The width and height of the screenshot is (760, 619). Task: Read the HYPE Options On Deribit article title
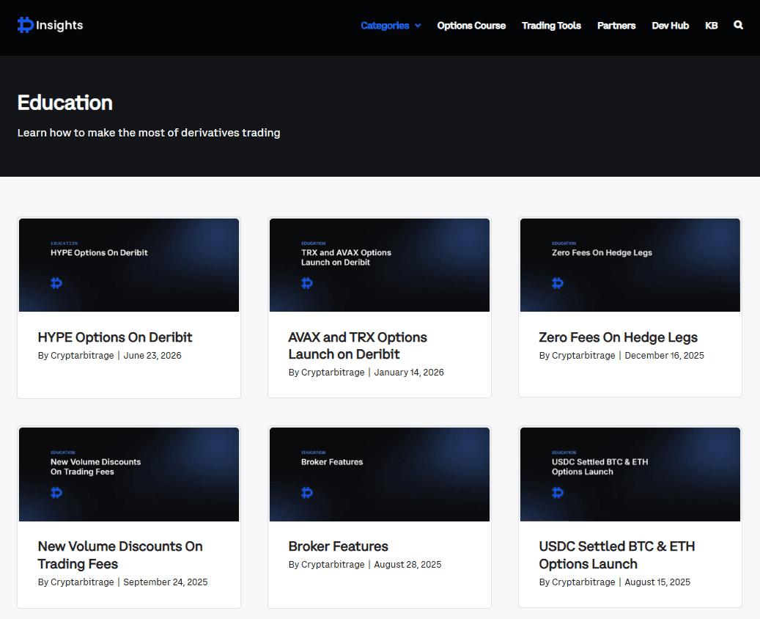(115, 337)
